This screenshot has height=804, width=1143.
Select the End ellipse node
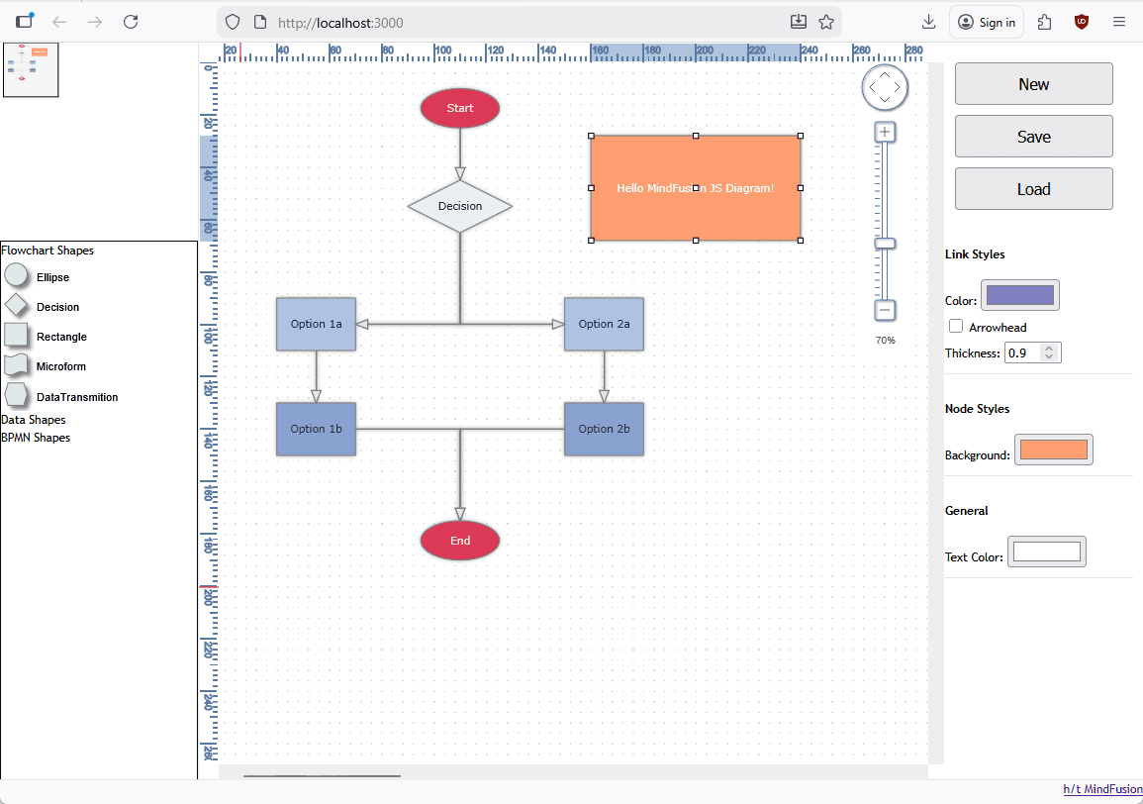point(460,541)
